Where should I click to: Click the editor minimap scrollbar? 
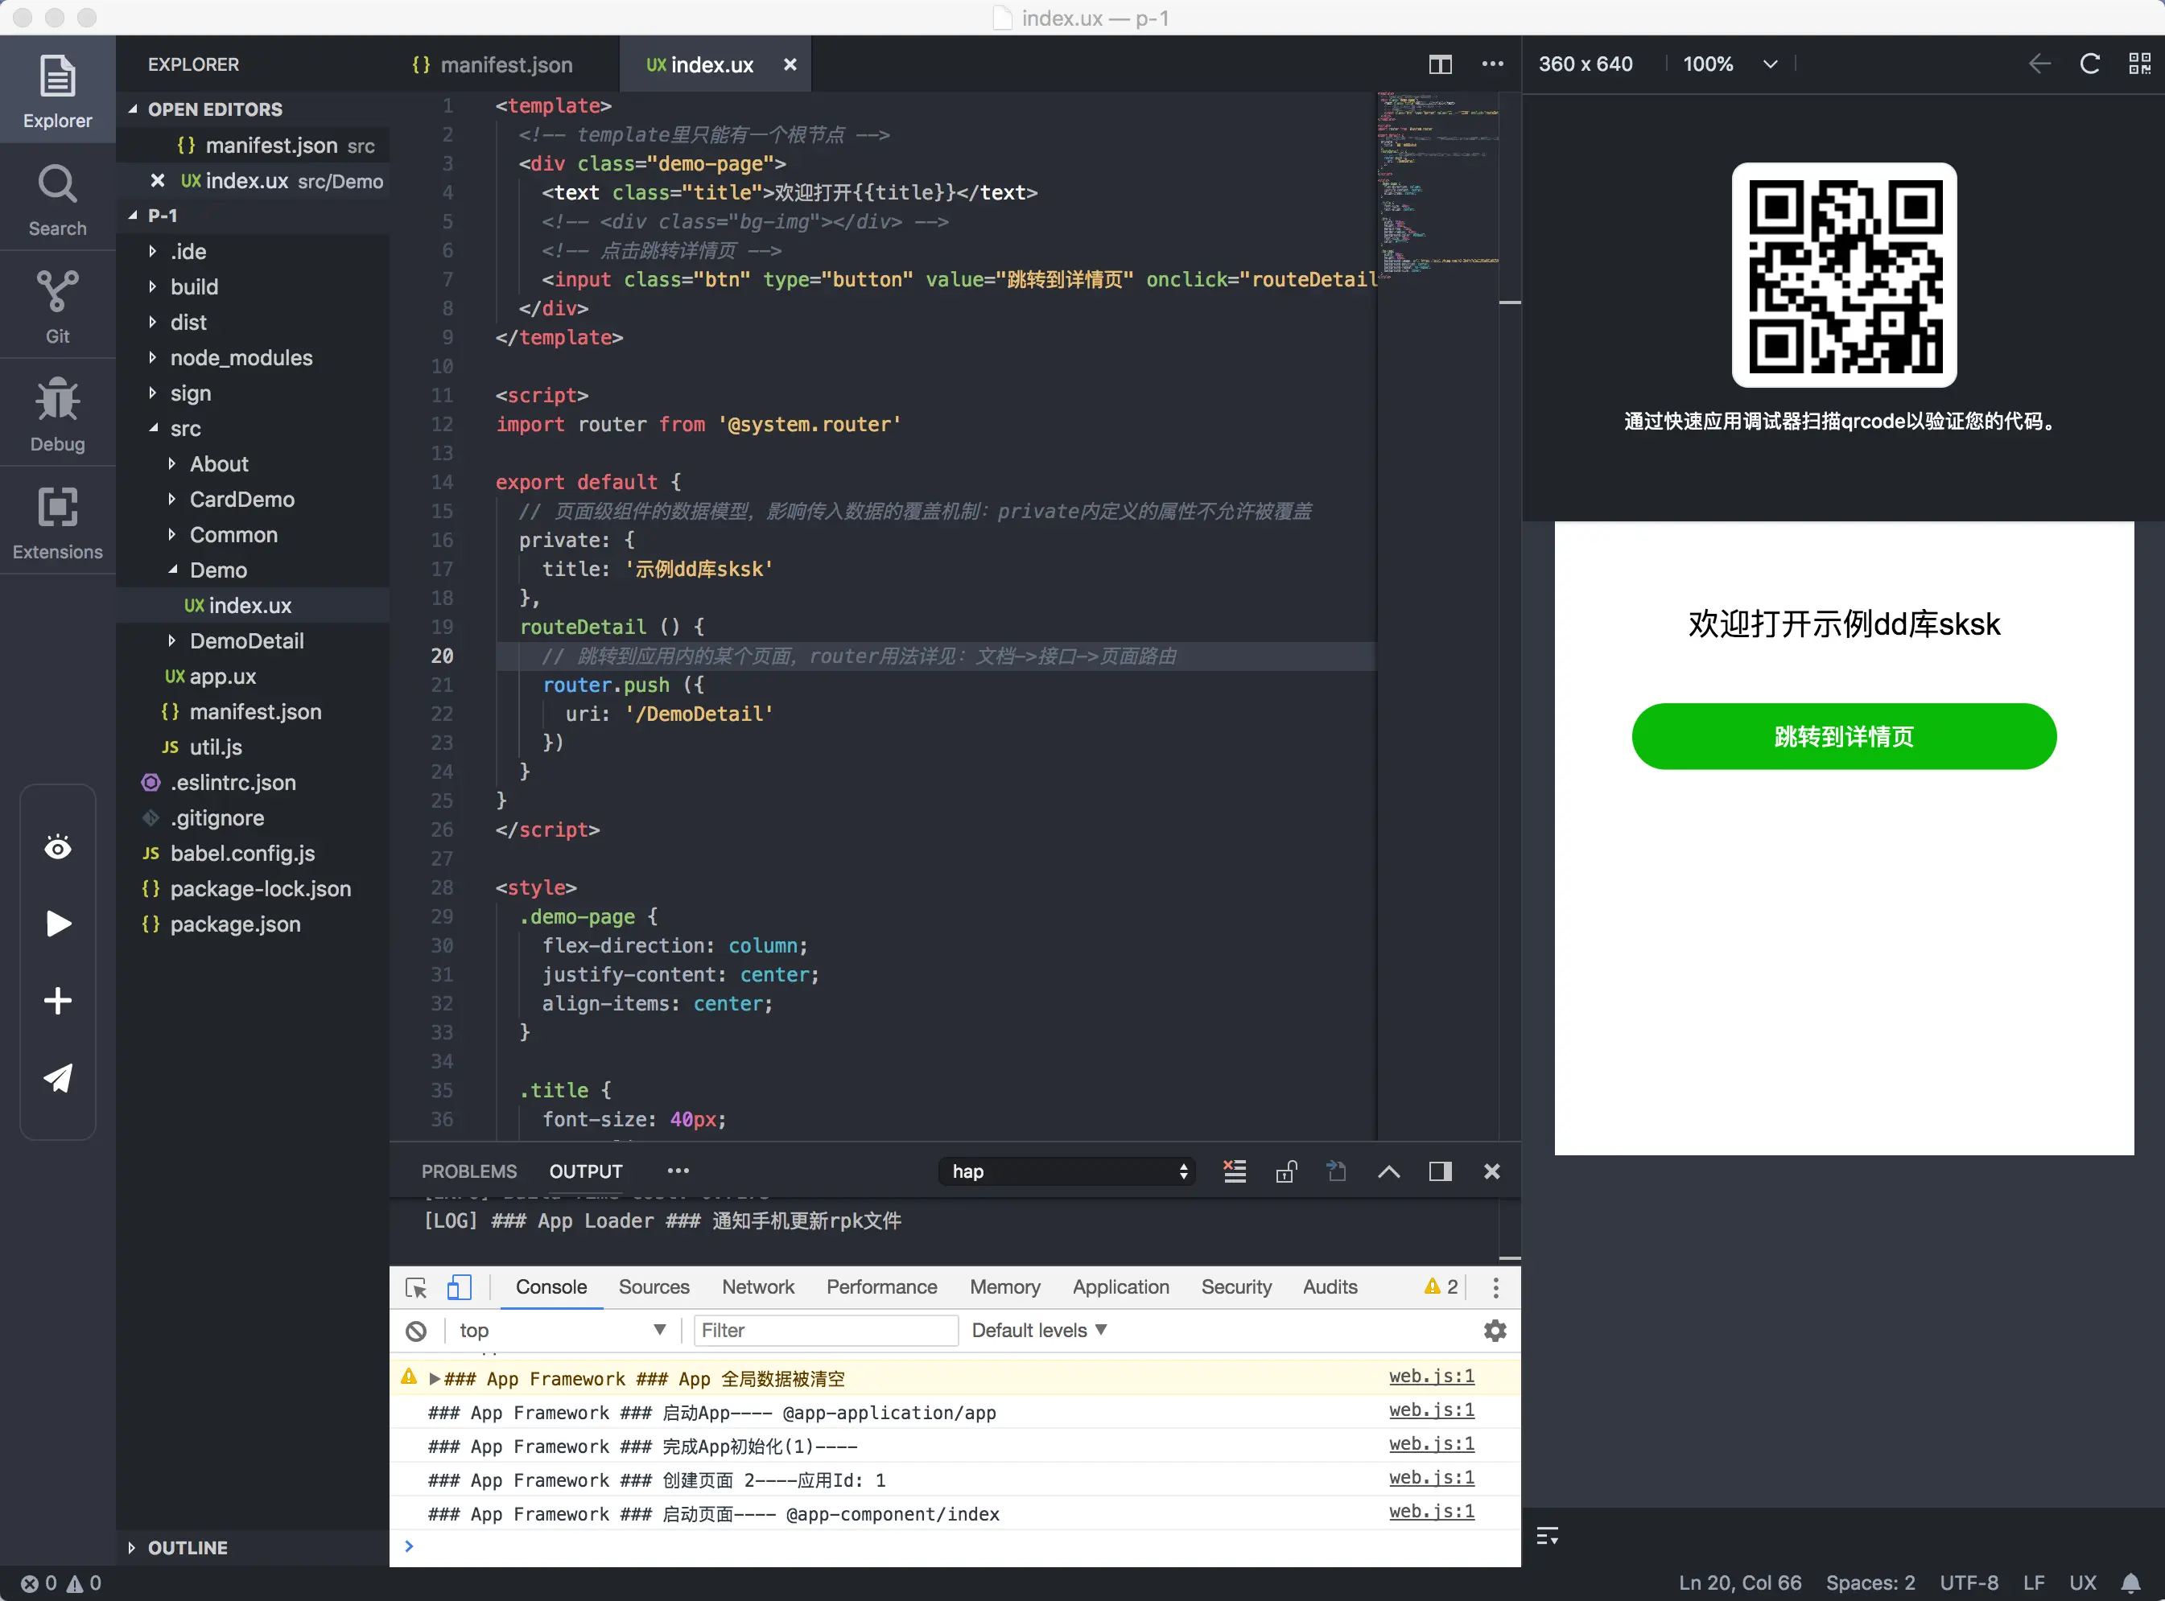click(x=1508, y=303)
